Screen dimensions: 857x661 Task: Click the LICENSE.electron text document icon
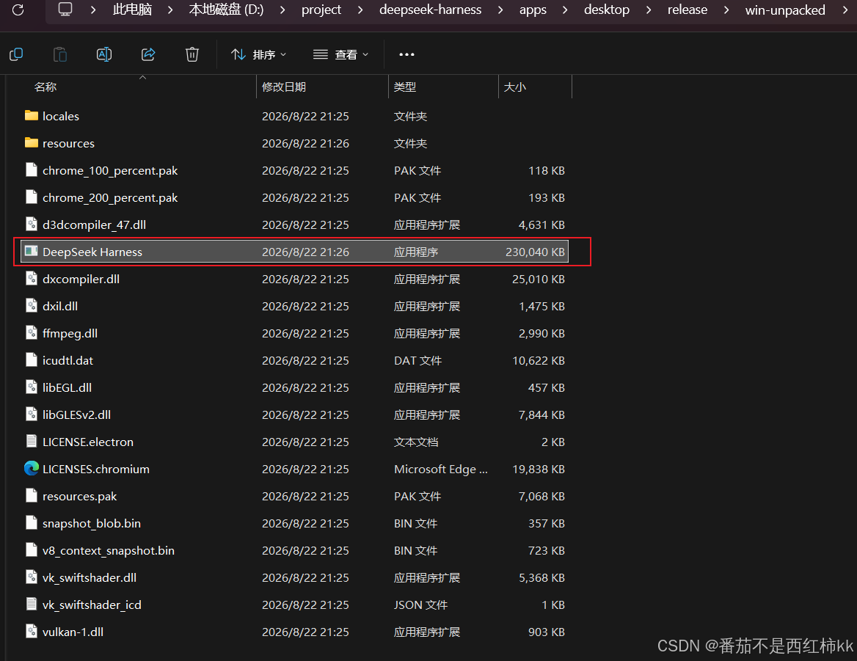coord(32,442)
